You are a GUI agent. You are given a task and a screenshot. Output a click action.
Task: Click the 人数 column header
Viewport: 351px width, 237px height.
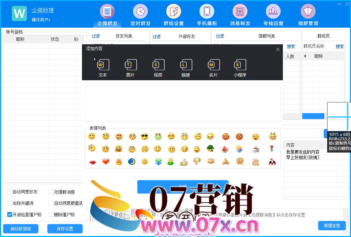[290, 56]
